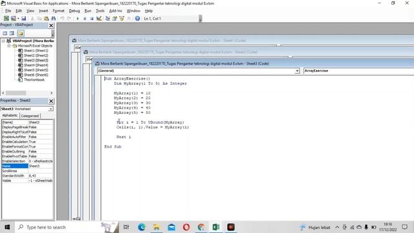Viewport: 414px width, 233px height.
Task: Select Sheet6 (Sheet6) in project tree
Action: (36, 75)
